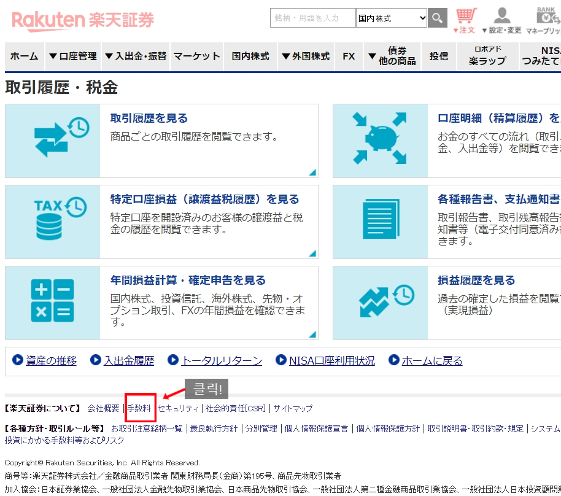Open the 手数料 footer link
Viewport: 561px width, 496px height.
139,408
